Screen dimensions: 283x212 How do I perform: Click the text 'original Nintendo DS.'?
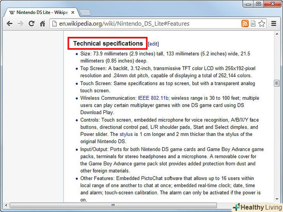(103, 141)
